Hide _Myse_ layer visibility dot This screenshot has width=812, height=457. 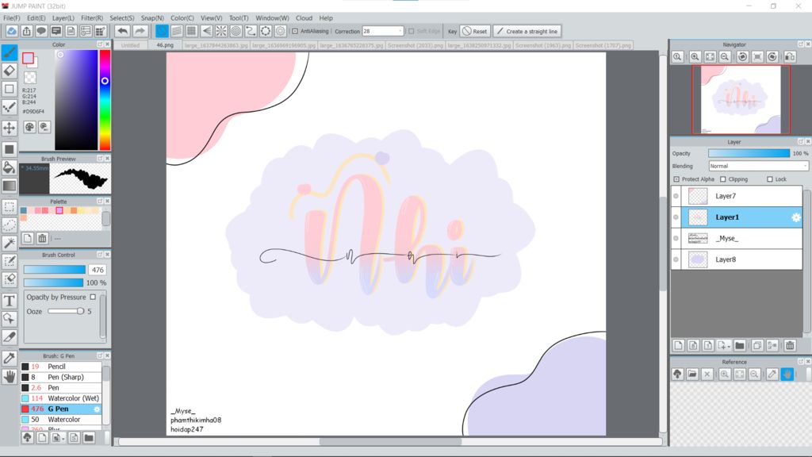(676, 239)
